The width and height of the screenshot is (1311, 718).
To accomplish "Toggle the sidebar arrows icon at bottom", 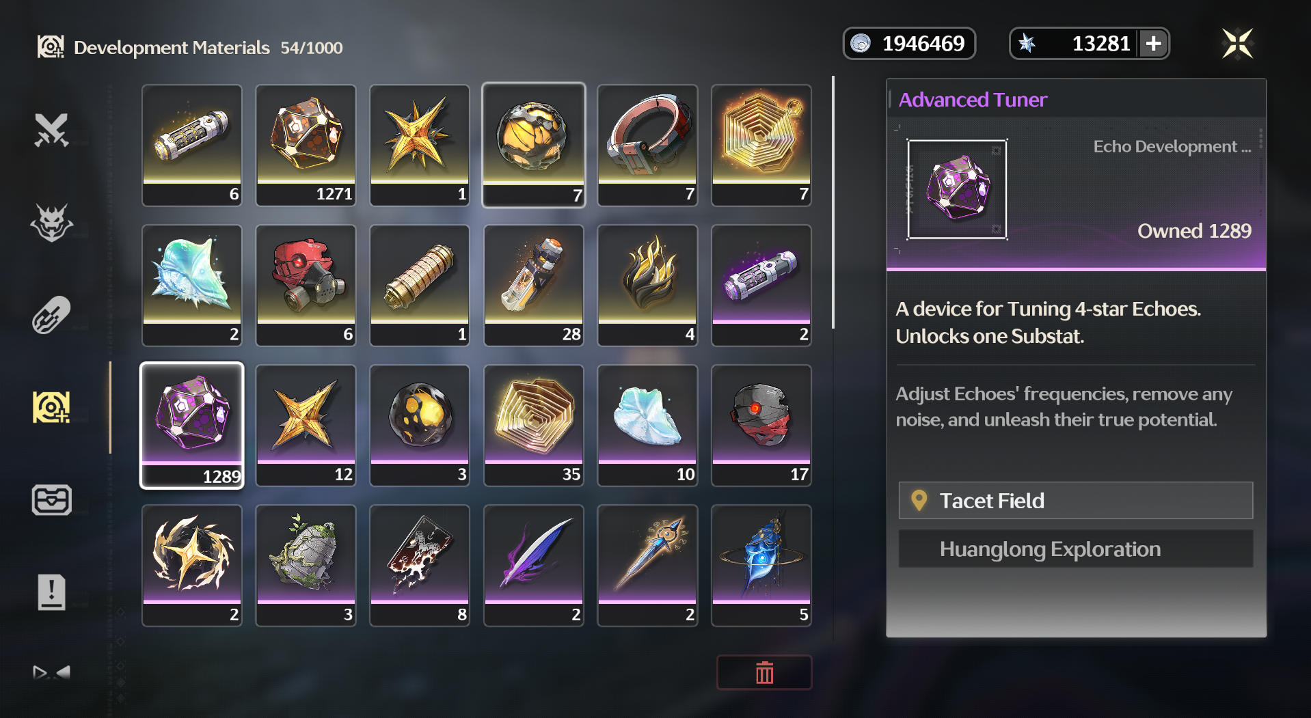I will pyautogui.click(x=52, y=673).
